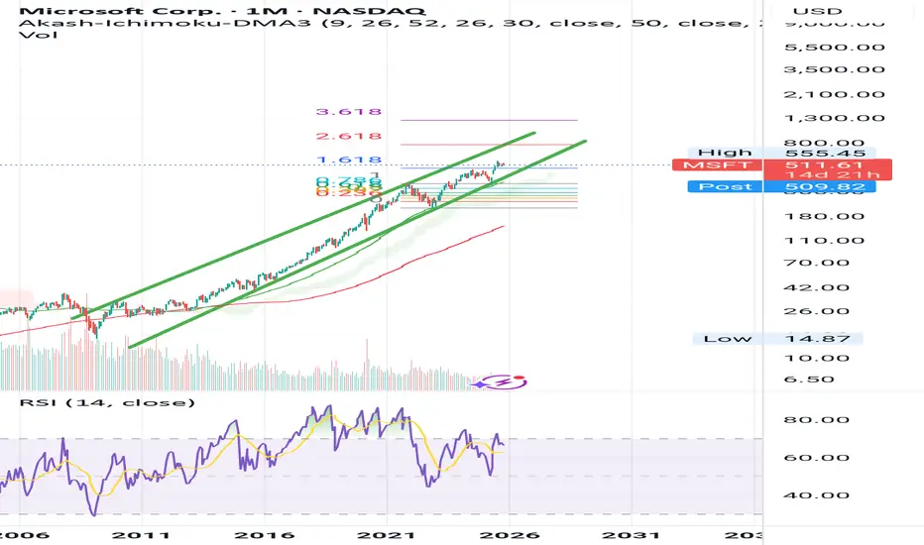
Task: Click the 2016 time axis label
Action: point(264,535)
